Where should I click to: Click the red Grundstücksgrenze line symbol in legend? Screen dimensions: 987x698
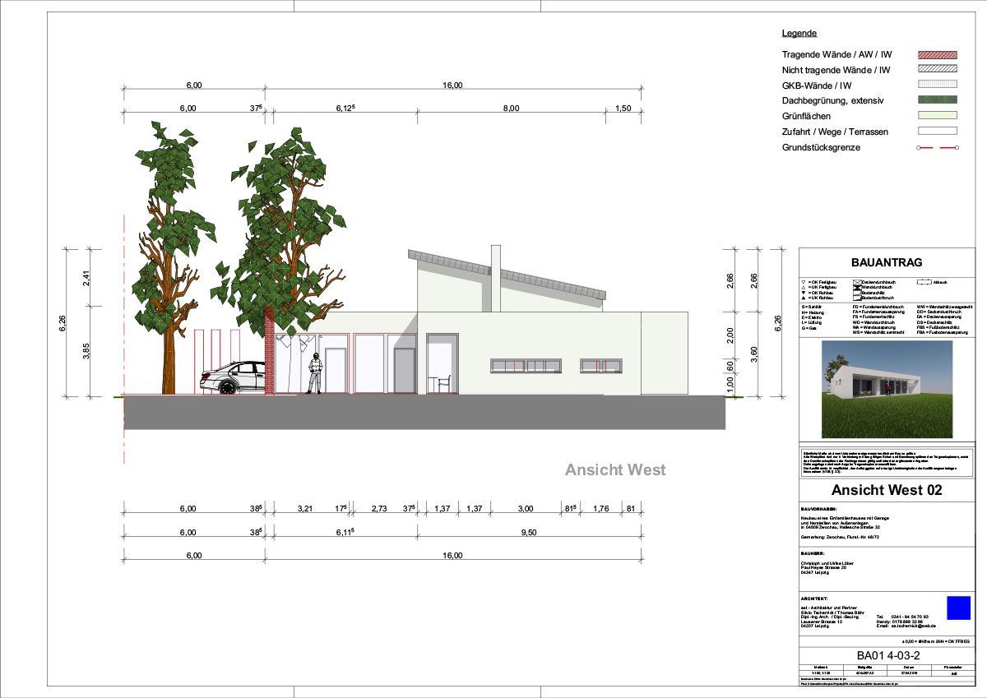[x=937, y=148]
